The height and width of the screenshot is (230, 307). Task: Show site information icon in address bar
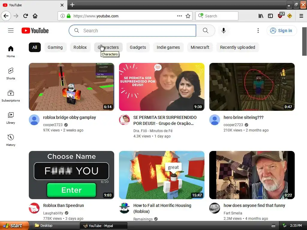pyautogui.click(x=62, y=16)
